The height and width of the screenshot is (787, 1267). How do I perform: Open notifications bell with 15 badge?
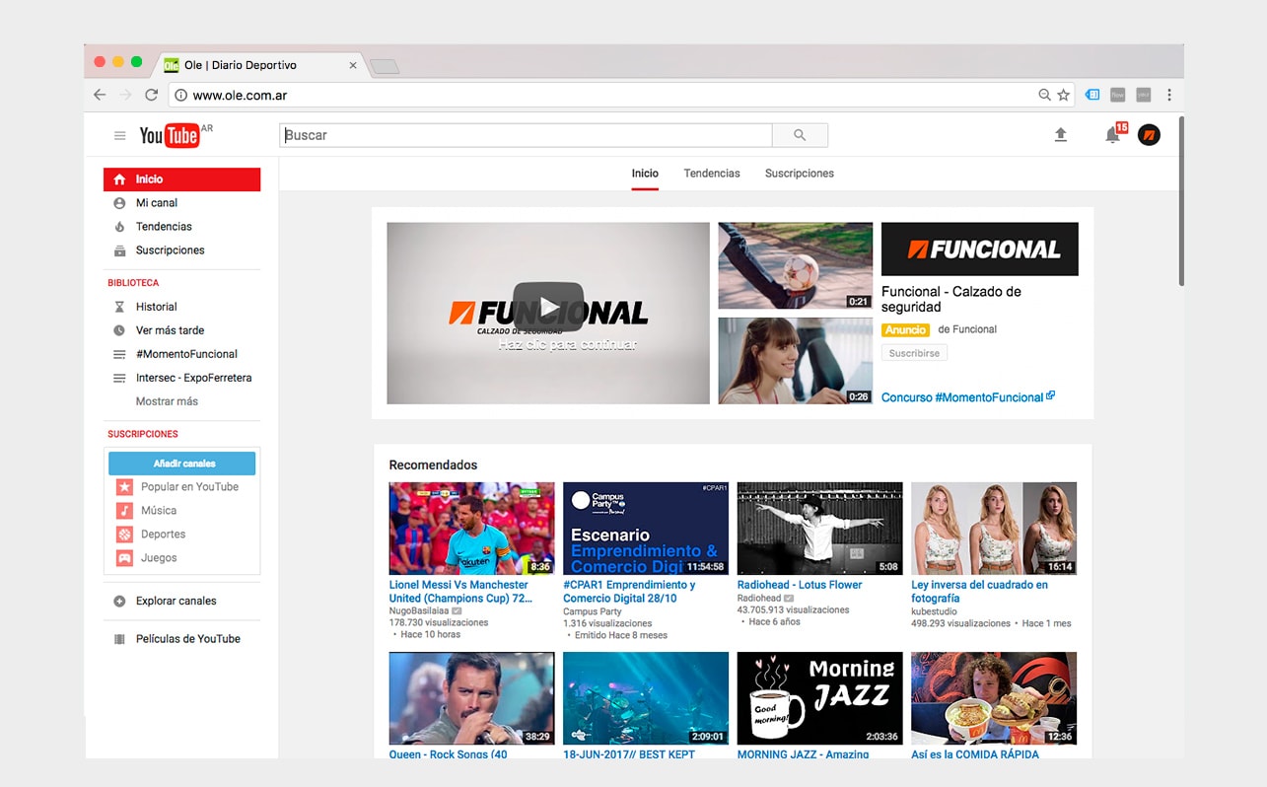[1113, 135]
